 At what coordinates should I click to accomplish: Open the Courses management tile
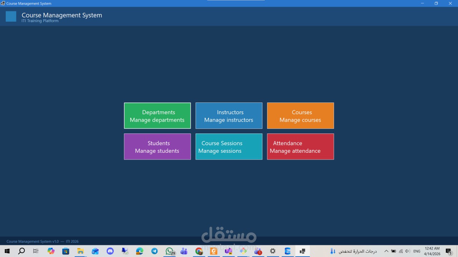click(x=300, y=115)
